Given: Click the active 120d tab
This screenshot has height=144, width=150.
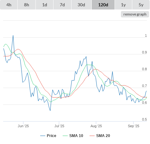Looking at the screenshot, I should tap(103, 5).
